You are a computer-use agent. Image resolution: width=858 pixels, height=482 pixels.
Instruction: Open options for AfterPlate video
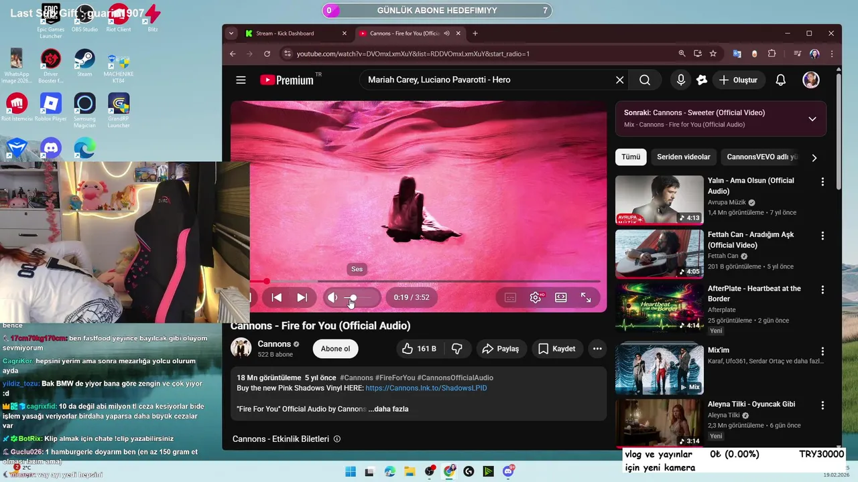[x=822, y=290]
